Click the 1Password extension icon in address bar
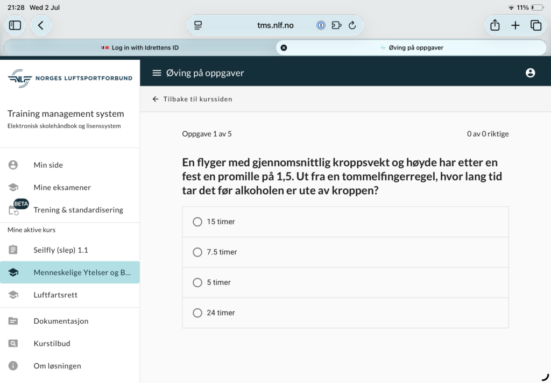This screenshot has width=551, height=383. click(x=321, y=25)
